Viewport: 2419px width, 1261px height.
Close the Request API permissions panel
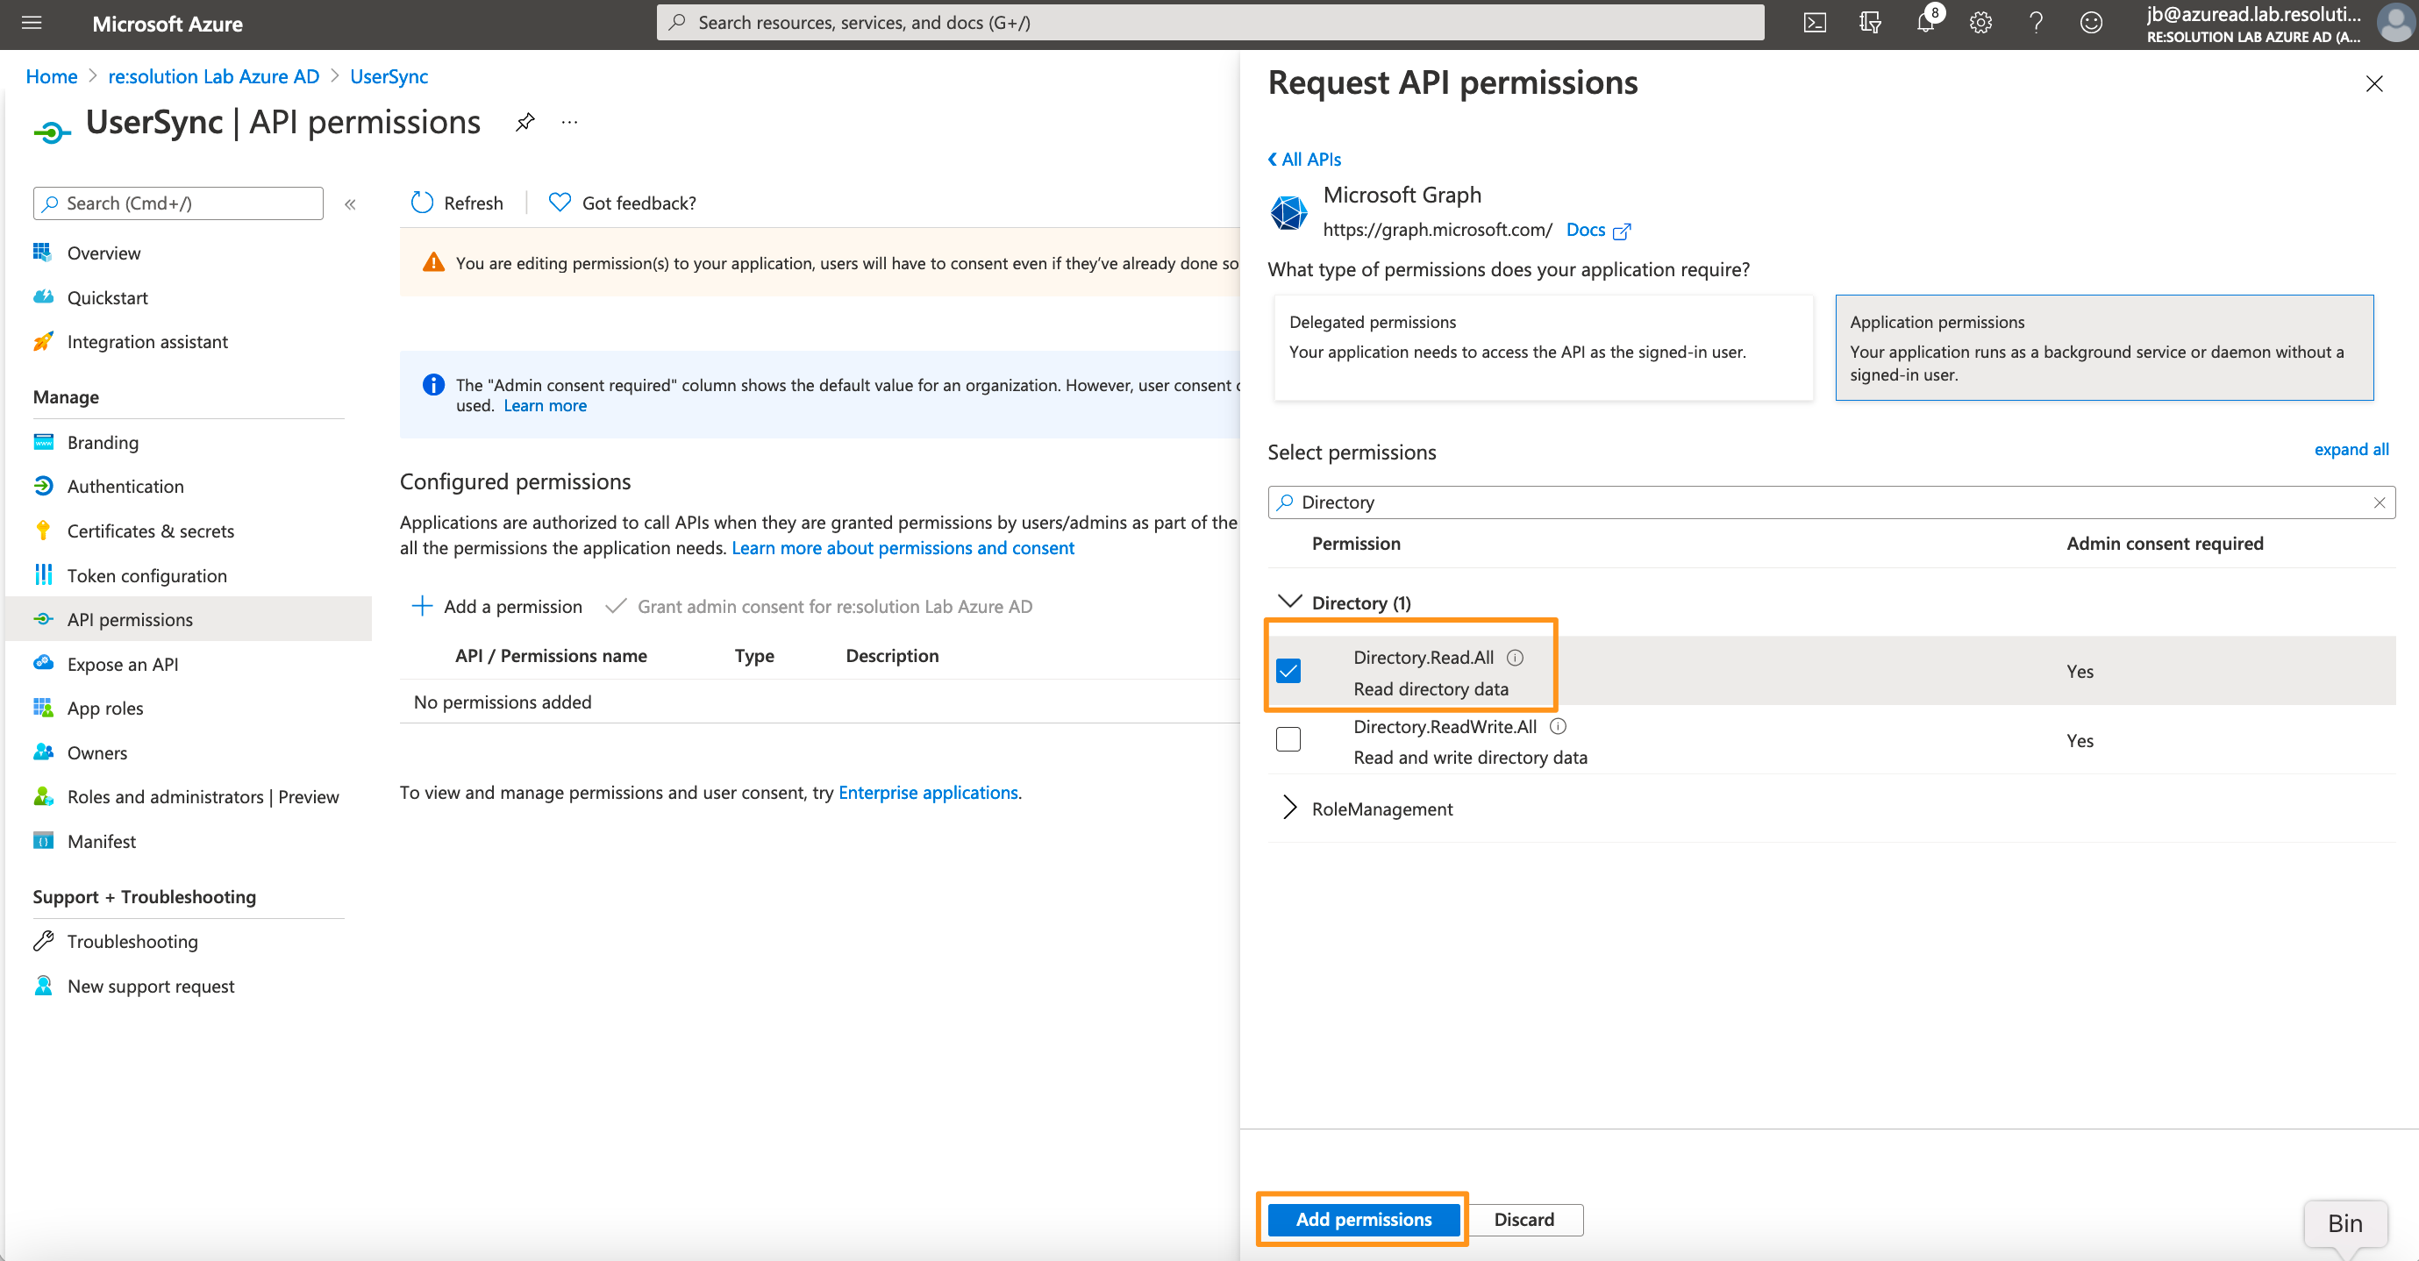click(x=2374, y=83)
